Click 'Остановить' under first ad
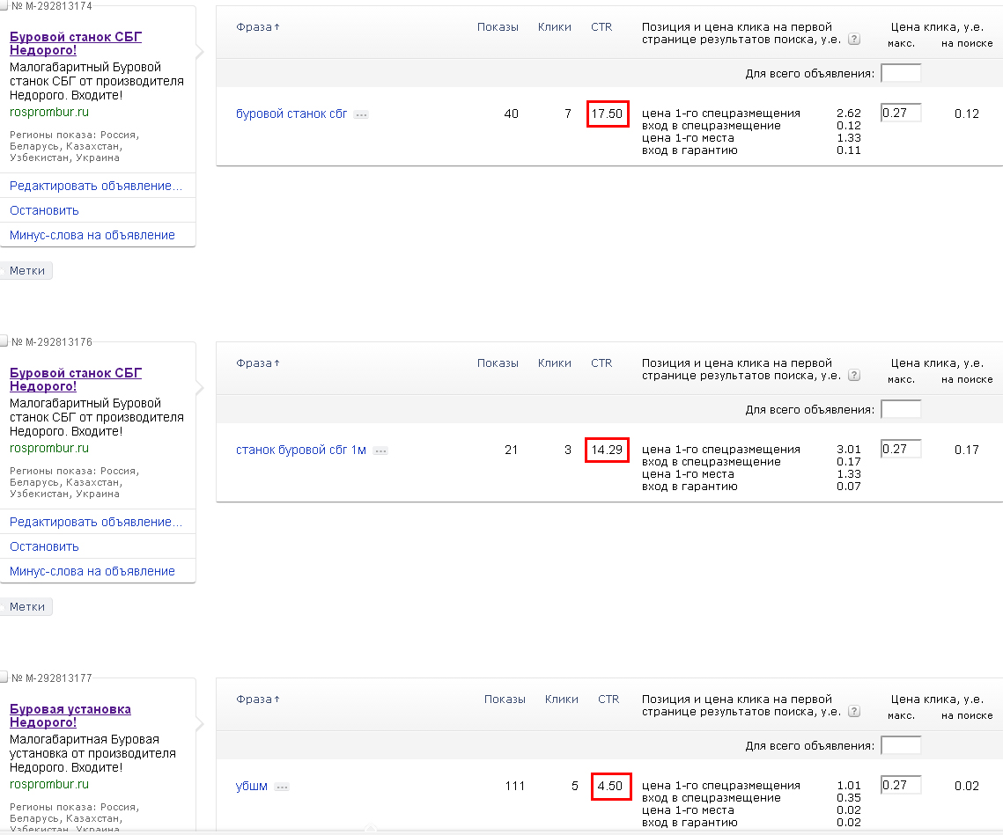This screenshot has width=1003, height=835. (44, 210)
